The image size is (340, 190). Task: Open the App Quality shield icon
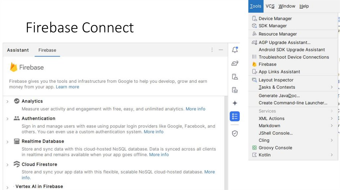[x=235, y=133]
